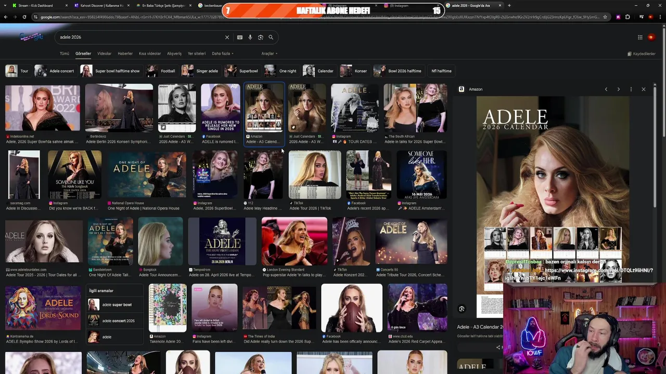This screenshot has width=666, height=374.
Task: Open the Videolar search tab
Action: pyautogui.click(x=104, y=54)
